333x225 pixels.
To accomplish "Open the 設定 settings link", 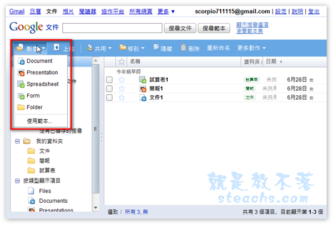I will pyautogui.click(x=281, y=12).
